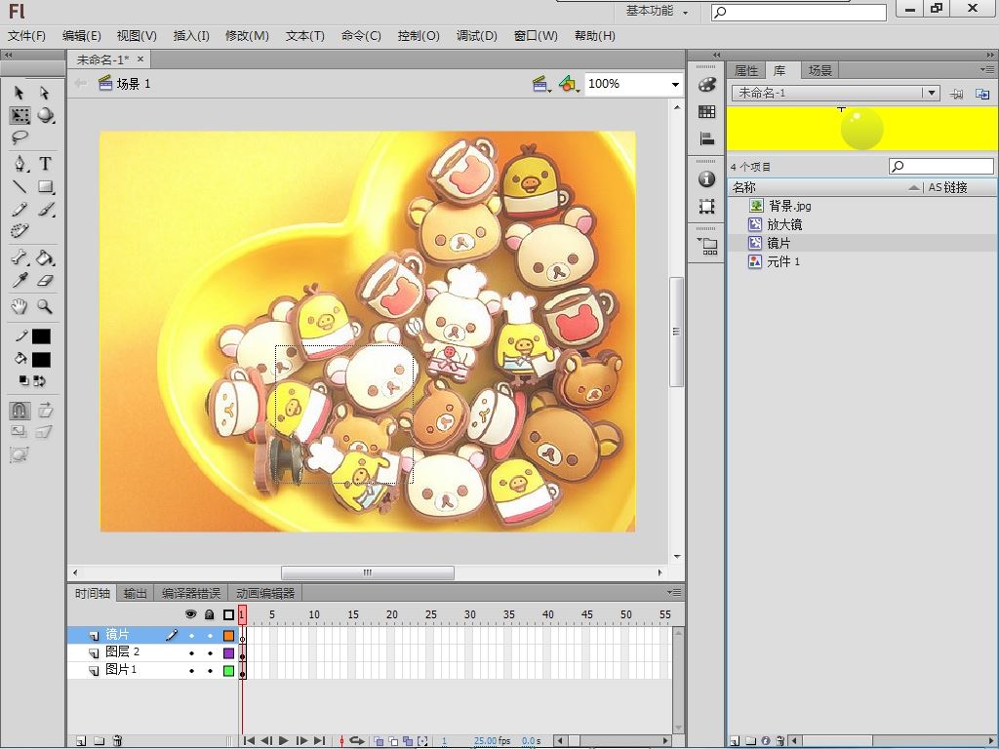Switch to the 属性 panel tab
Screen dimensions: 999x749
pyautogui.click(x=746, y=70)
